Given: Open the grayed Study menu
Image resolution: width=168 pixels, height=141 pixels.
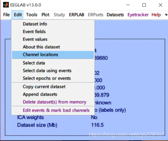Looking at the screenshot, I should [59, 15].
